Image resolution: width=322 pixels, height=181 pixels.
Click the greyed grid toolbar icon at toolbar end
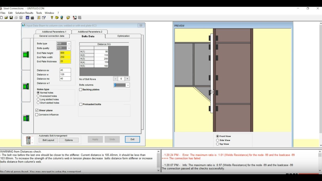point(79,18)
